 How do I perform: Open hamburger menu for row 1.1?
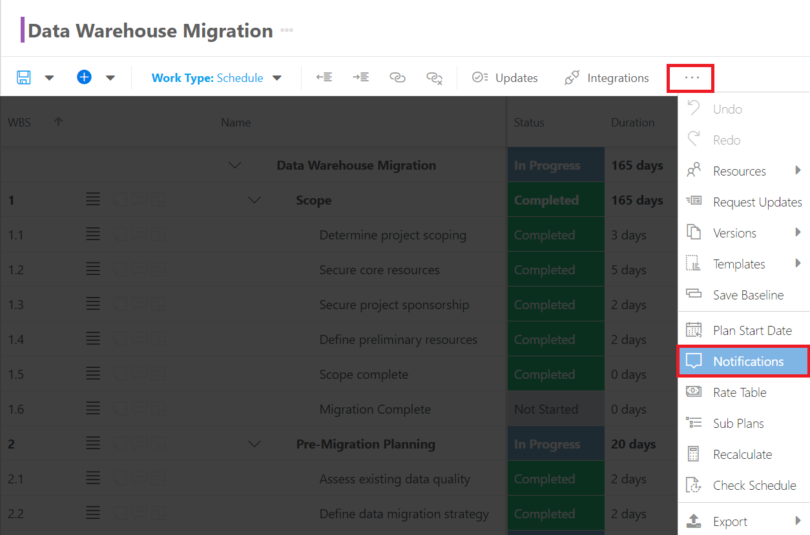coord(93,235)
